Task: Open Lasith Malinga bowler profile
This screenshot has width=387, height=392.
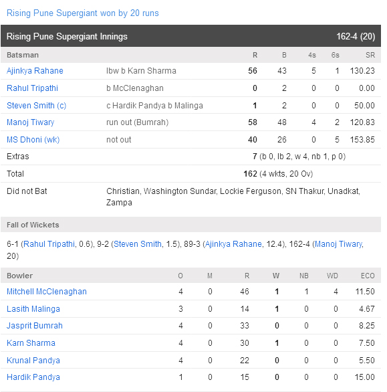Action: click(x=33, y=309)
